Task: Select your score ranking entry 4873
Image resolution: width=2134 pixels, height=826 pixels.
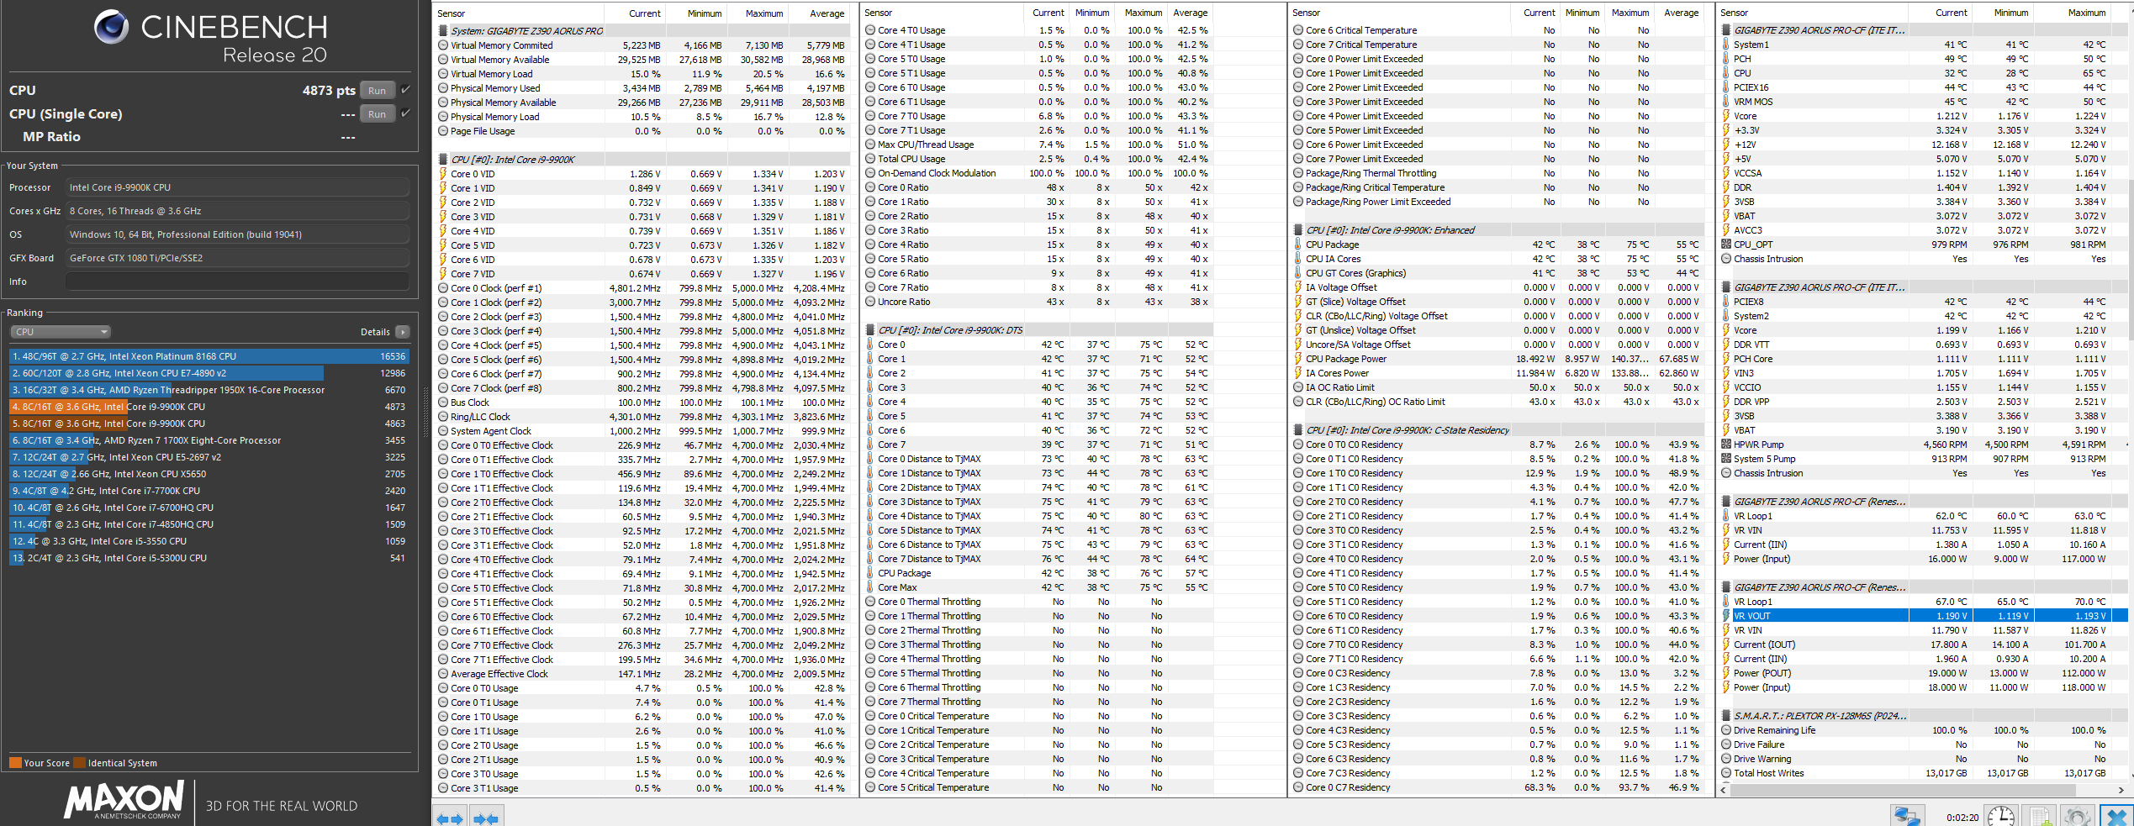Action: point(209,407)
